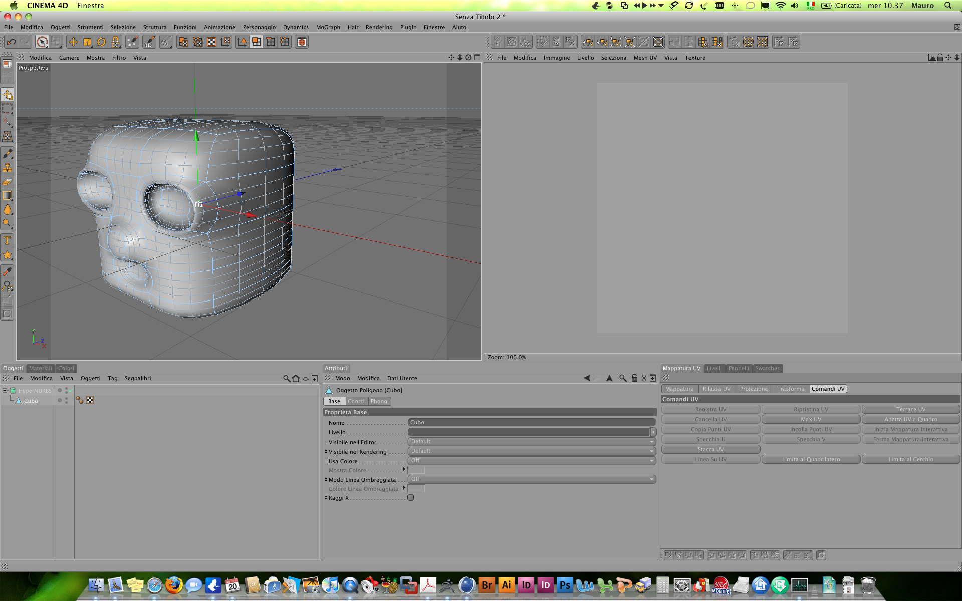Image resolution: width=962 pixels, height=601 pixels.
Task: Select the Clone Stamp tool
Action: (7, 168)
